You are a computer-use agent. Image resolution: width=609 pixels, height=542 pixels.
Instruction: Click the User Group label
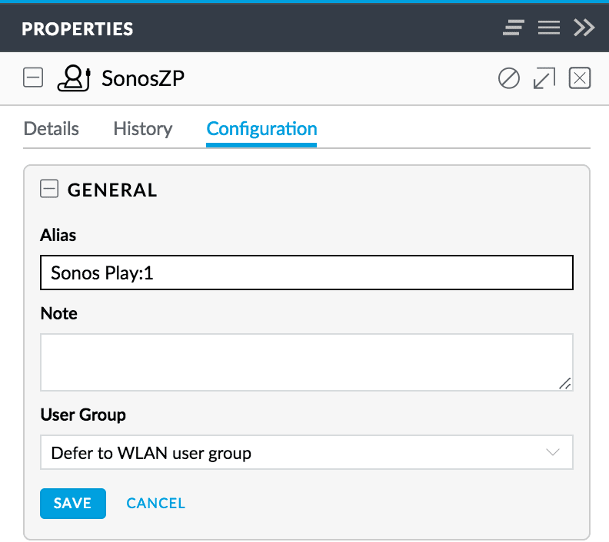[83, 415]
